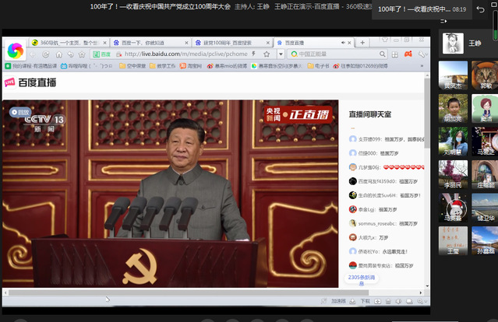Viewport: 498px width, 322px height.
Task: Open the 淘宝网 bookmark
Action: click(x=191, y=66)
